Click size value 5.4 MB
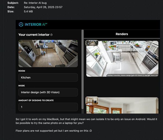Screen dimensions: 163x140 tap(28, 11)
